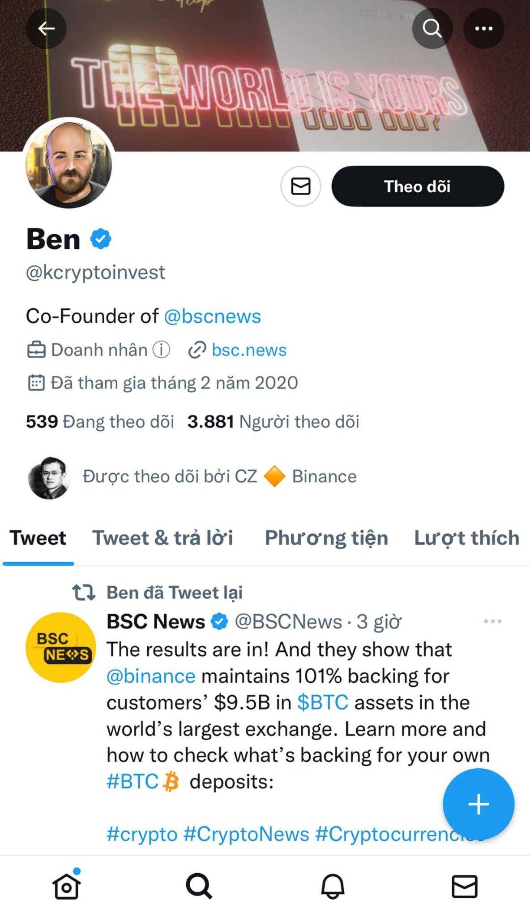Image resolution: width=530 pixels, height=918 pixels.
Task: Send Ben a direct message via envelope icon
Action: [x=301, y=186]
